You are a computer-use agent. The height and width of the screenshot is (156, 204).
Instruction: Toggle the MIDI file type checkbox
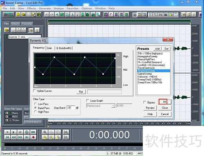(7, 117)
